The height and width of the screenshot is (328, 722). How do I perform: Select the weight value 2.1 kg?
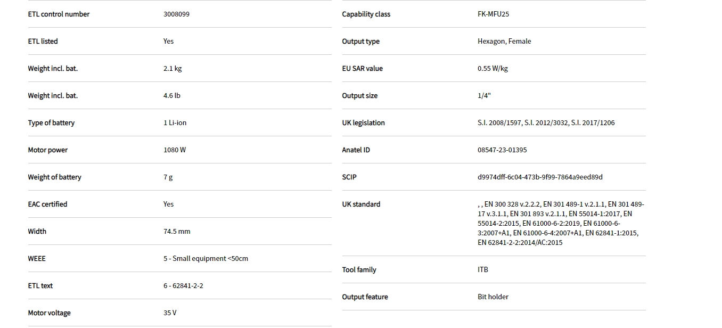[173, 69]
